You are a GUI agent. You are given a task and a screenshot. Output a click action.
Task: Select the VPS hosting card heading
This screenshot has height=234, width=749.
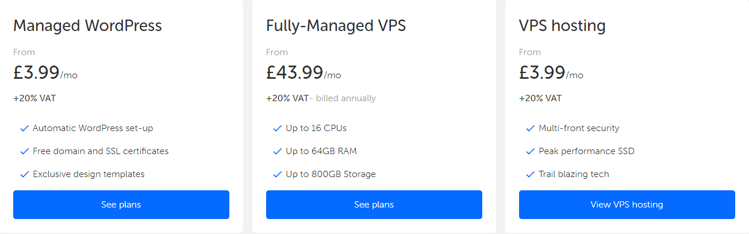[562, 26]
